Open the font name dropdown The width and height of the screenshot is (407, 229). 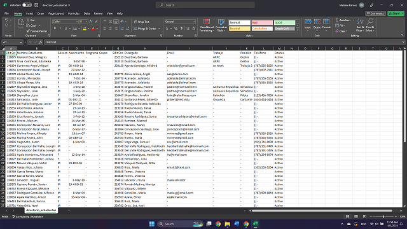(x=77, y=22)
